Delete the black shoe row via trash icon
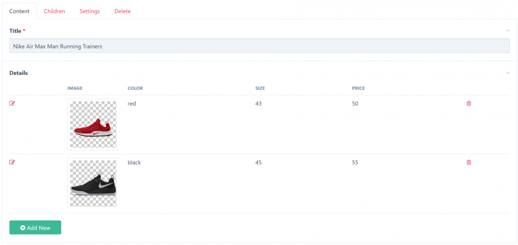518x245 pixels. [x=469, y=162]
